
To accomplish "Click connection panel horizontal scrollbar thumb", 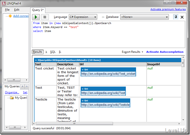I will [14, 80].
